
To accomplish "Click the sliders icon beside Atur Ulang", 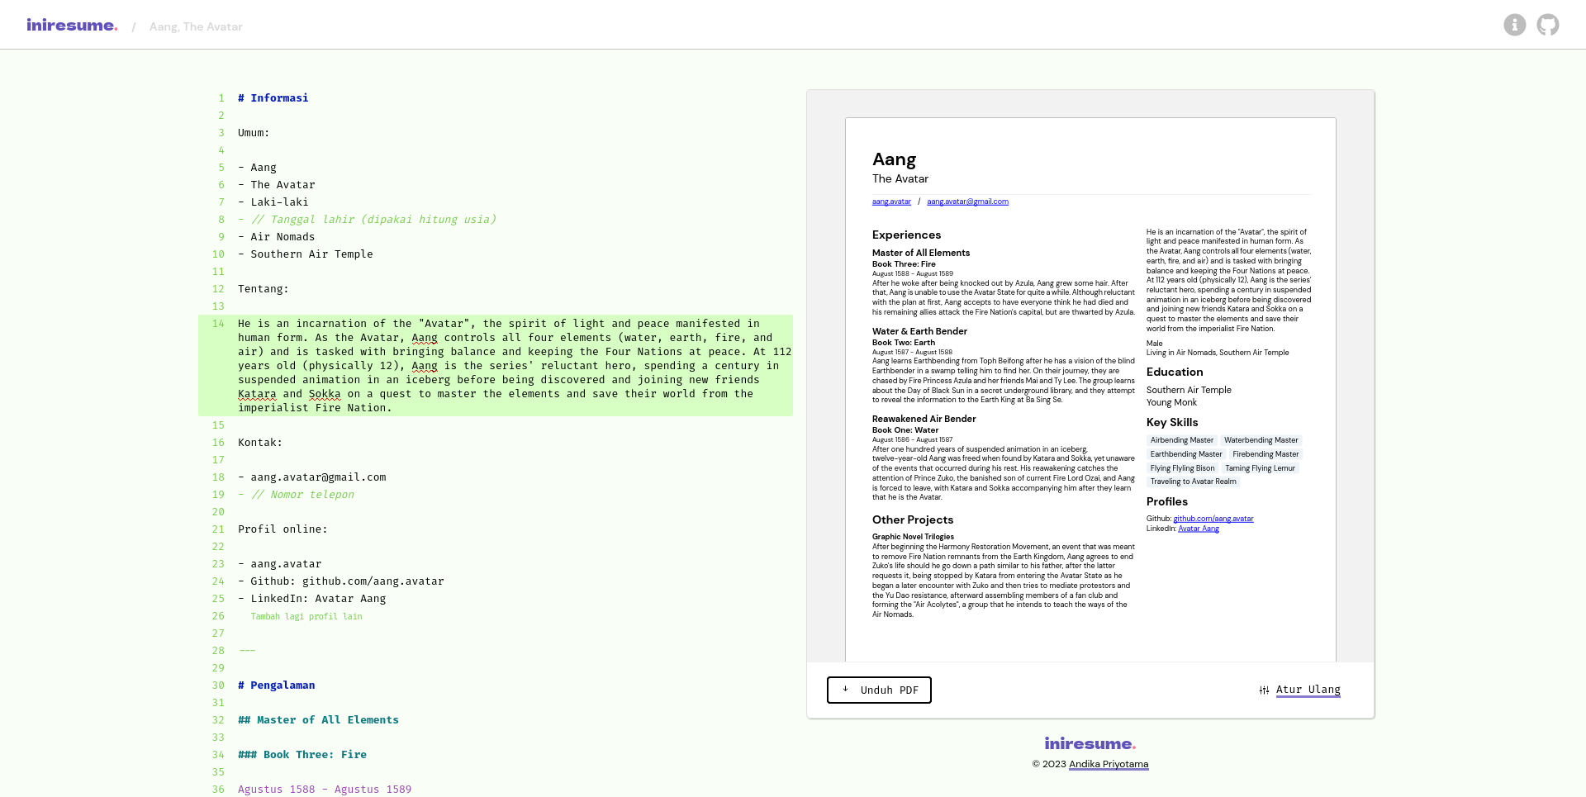I will [x=1264, y=690].
